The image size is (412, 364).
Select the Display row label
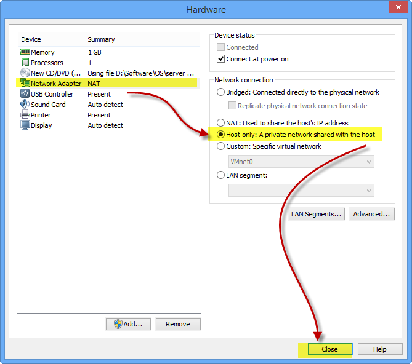pyautogui.click(x=41, y=125)
